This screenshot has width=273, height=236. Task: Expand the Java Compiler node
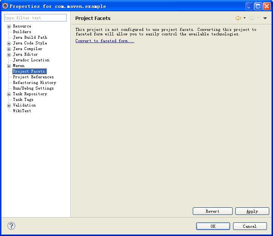click(9, 49)
